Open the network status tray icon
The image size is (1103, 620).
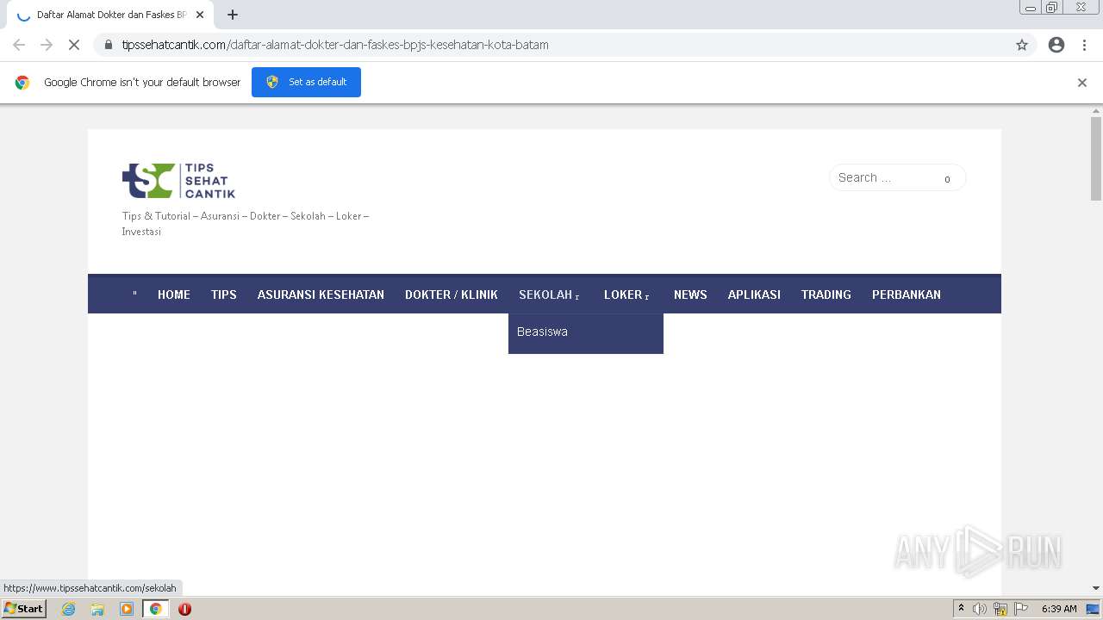click(1000, 609)
